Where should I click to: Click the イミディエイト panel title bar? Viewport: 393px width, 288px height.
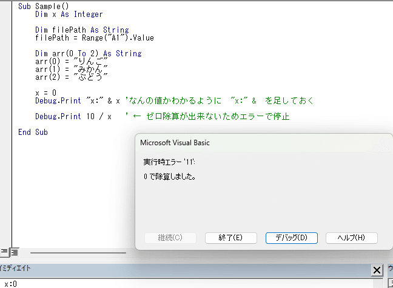[186, 270]
